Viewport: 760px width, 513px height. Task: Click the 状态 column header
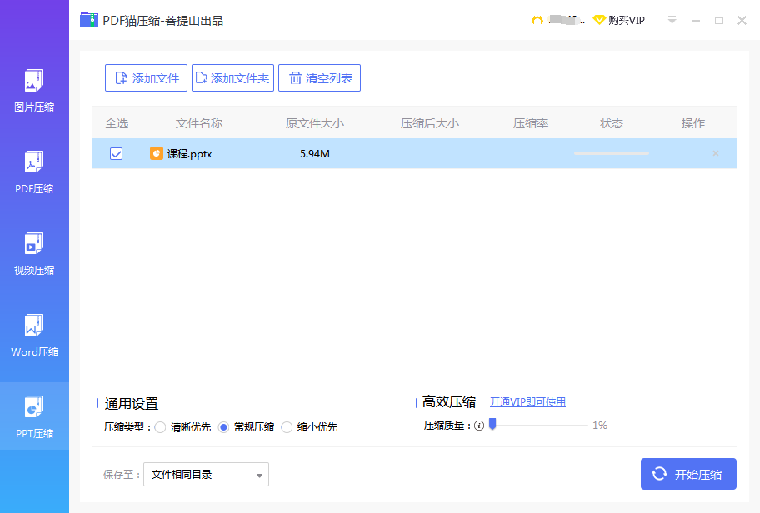tap(612, 123)
